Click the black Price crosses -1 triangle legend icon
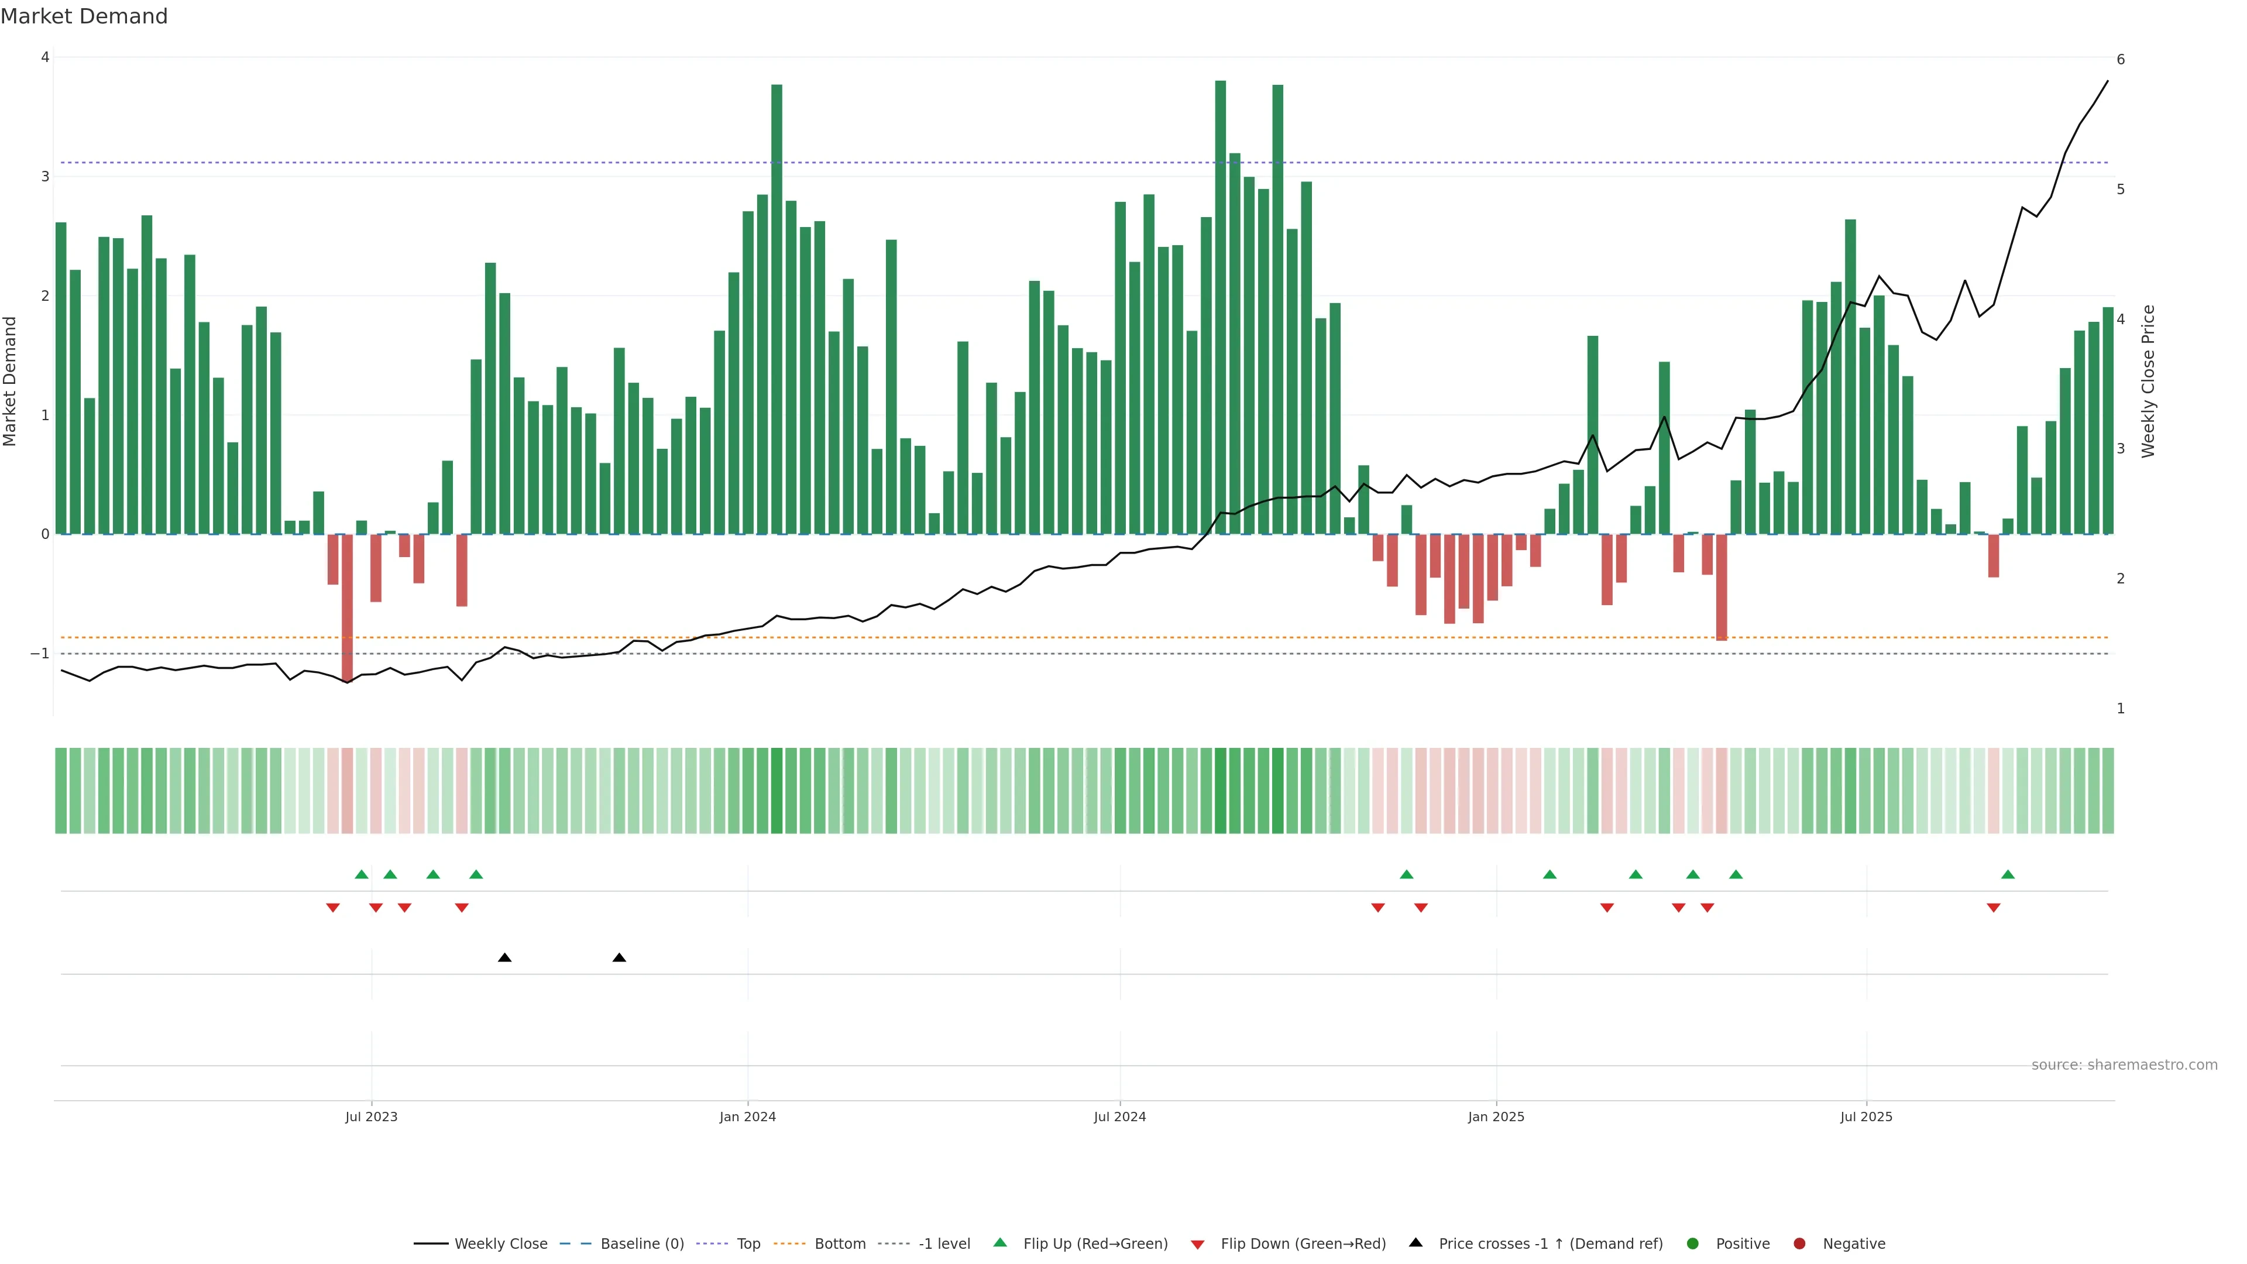2247x1264 pixels. point(1415,1243)
